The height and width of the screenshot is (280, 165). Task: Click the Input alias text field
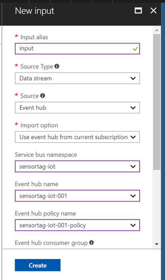point(77,49)
